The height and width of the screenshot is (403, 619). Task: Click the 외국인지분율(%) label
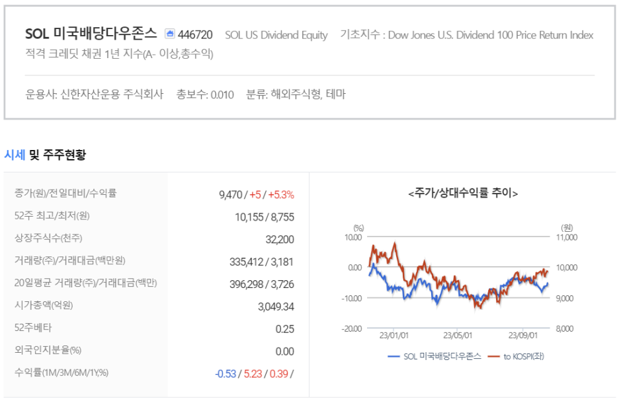[x=48, y=349]
